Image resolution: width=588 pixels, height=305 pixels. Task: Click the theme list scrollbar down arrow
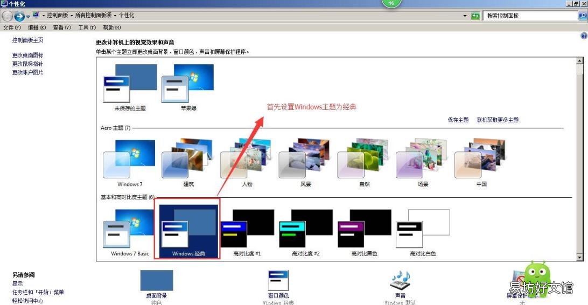point(580,258)
